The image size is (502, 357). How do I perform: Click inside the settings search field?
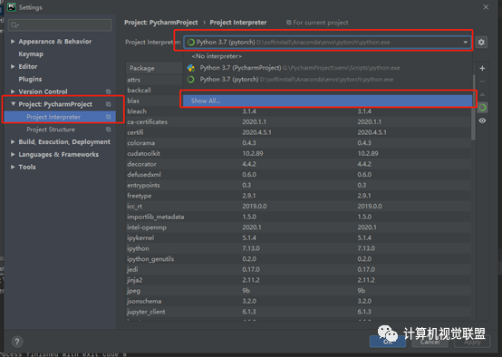[61, 25]
